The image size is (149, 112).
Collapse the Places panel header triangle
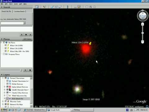pos(2,39)
